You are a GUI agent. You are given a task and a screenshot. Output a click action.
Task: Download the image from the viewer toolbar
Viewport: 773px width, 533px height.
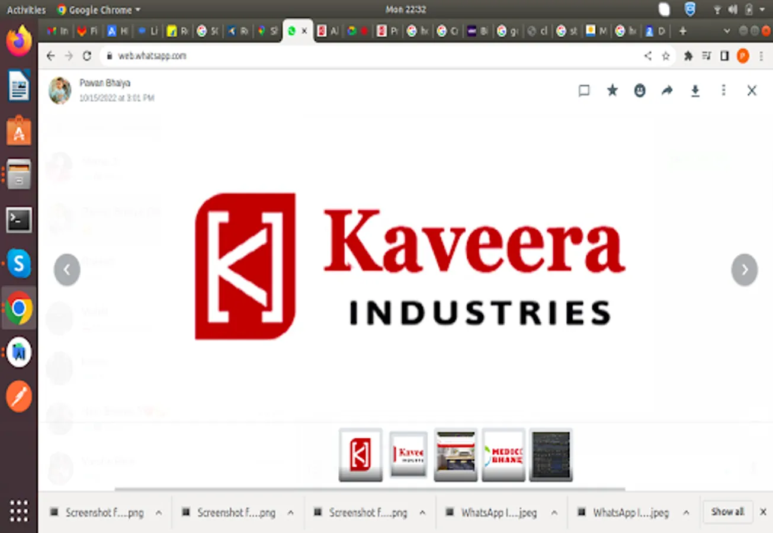point(695,90)
